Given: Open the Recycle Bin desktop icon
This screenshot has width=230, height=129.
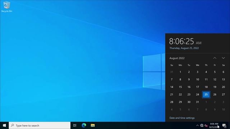Looking at the screenshot, I should click(x=6, y=7).
